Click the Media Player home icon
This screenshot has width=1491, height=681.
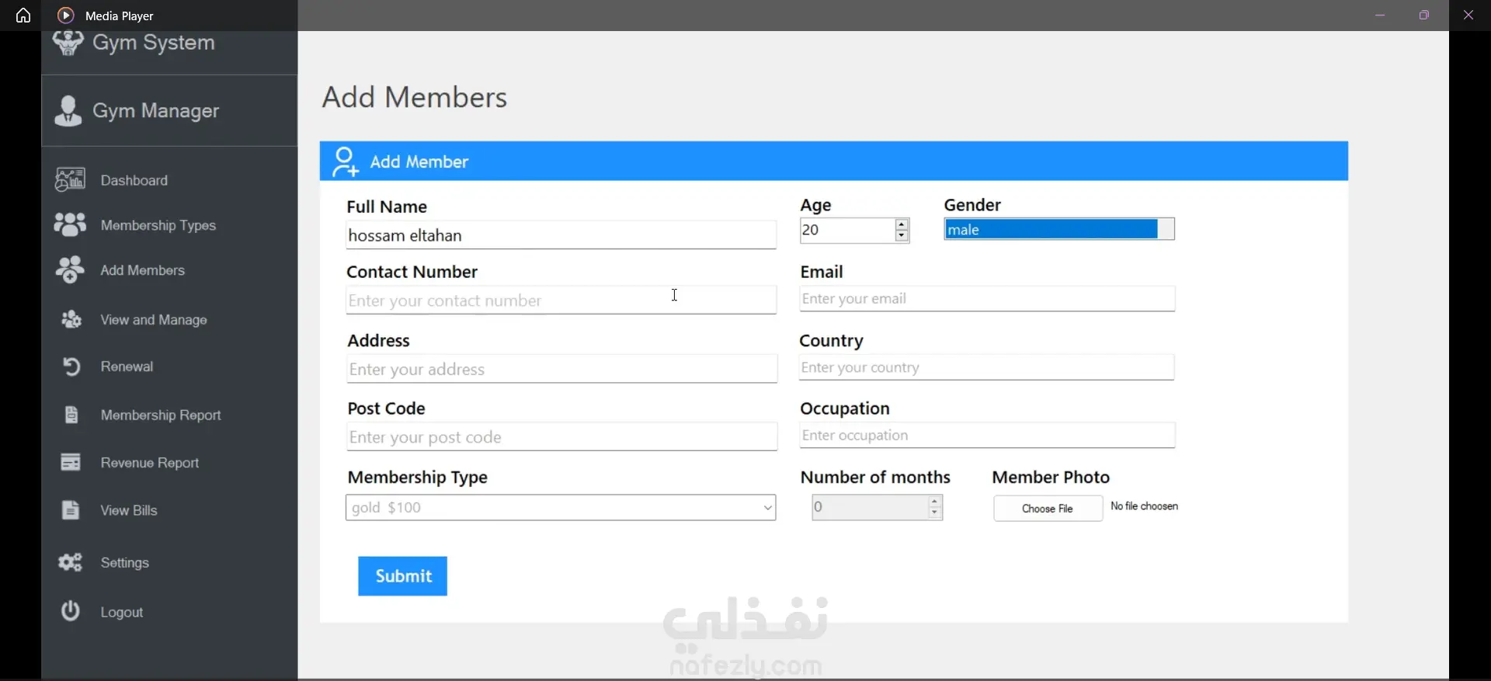coord(23,16)
